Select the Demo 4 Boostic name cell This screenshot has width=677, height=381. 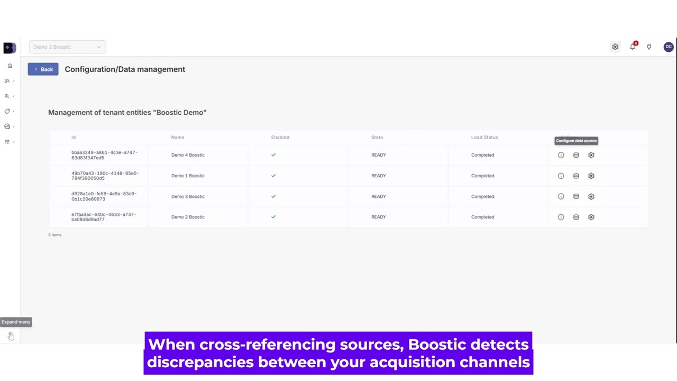(188, 155)
